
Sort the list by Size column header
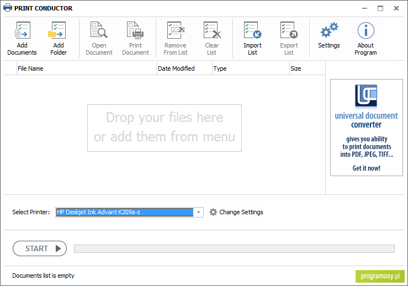[x=308, y=68]
